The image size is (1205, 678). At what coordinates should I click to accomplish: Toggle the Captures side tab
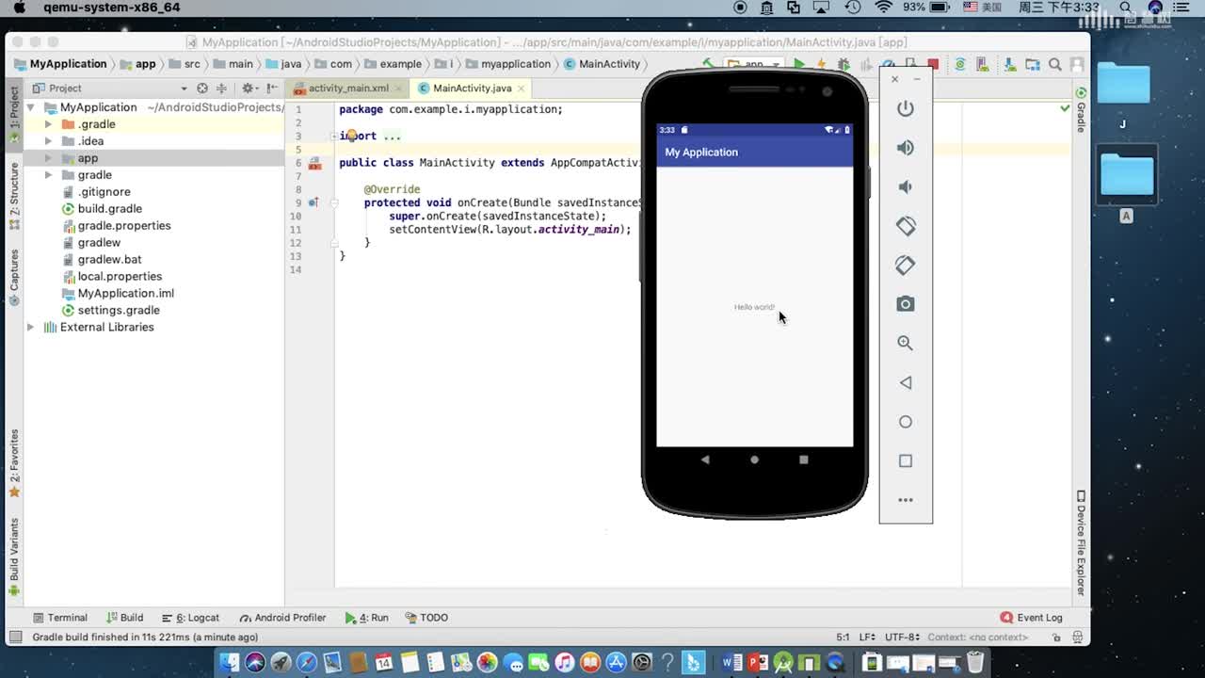14,278
